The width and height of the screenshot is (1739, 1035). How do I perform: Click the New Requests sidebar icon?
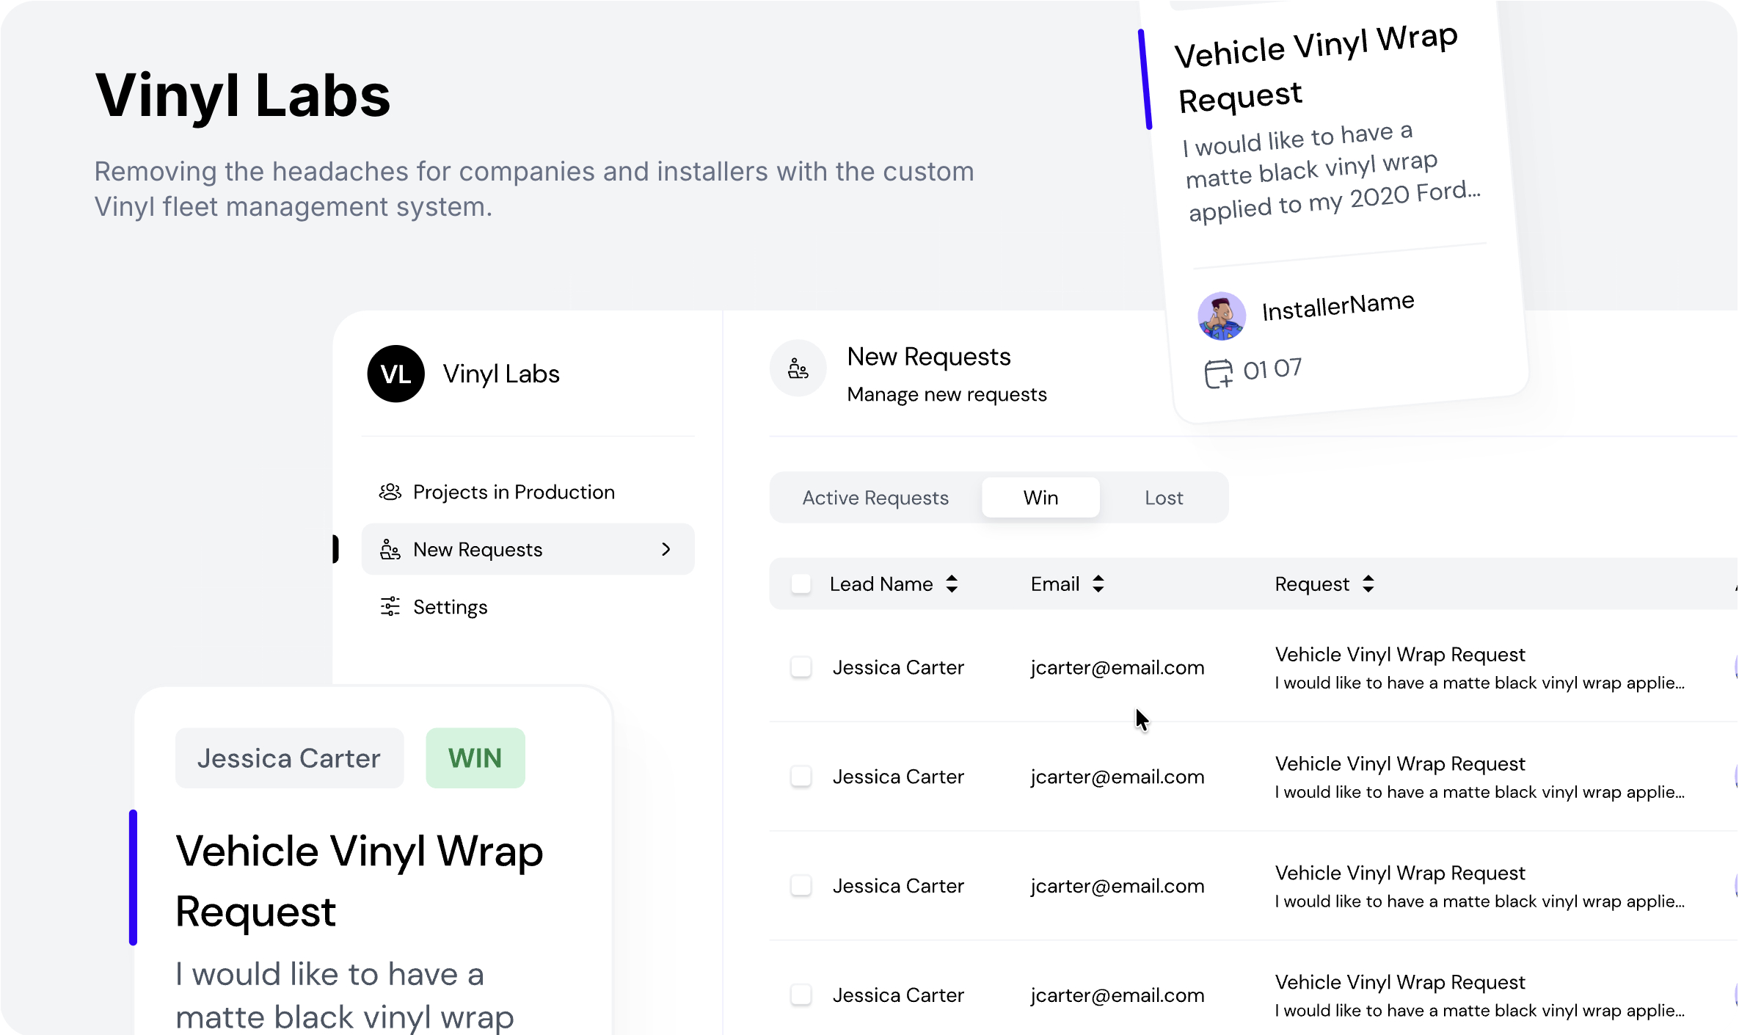pyautogui.click(x=390, y=549)
